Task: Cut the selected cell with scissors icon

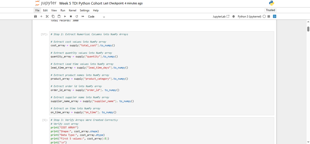Action: point(47,17)
